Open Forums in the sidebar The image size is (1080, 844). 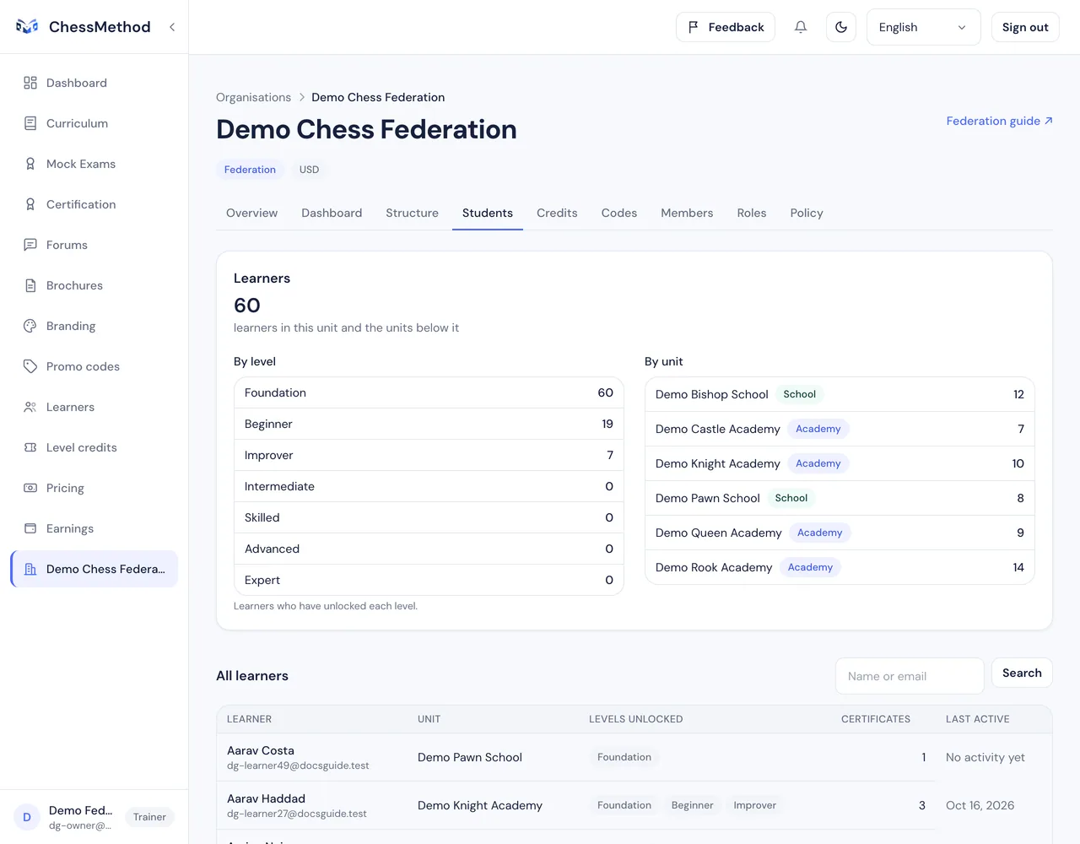point(94,245)
